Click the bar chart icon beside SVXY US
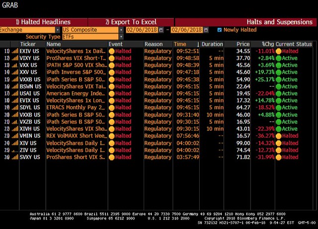The height and width of the screenshot is (229, 318). [x=15, y=157]
